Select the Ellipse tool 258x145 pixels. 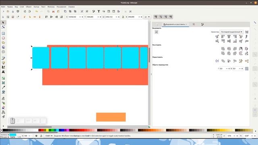[x=3, y=38]
